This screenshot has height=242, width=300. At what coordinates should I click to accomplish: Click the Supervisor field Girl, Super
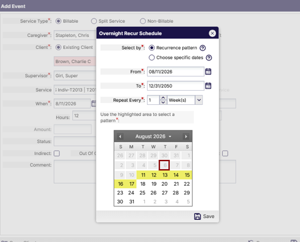tap(75, 75)
